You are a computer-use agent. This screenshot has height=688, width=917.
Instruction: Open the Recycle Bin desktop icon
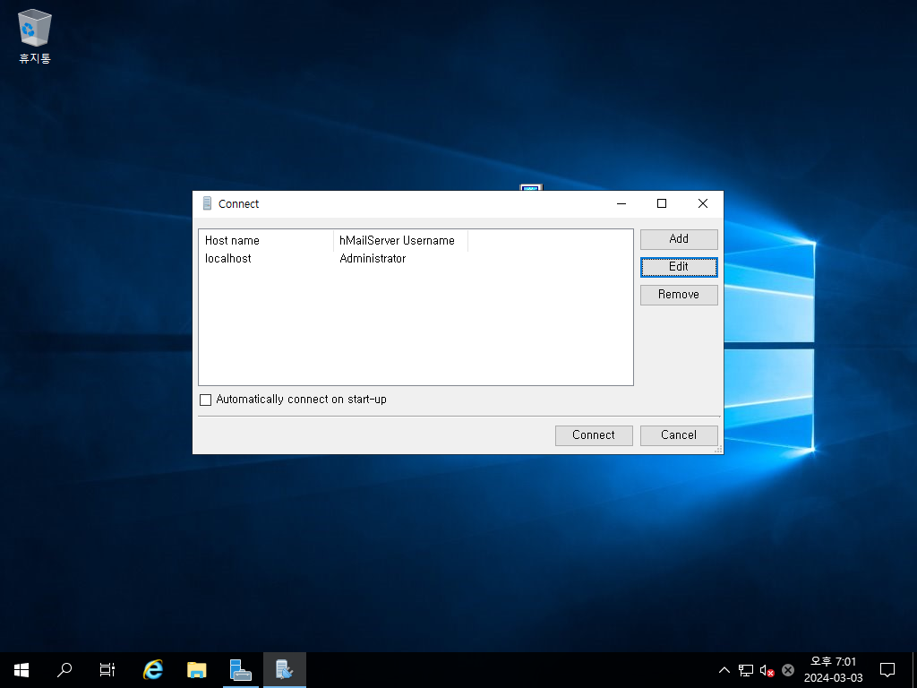point(35,36)
